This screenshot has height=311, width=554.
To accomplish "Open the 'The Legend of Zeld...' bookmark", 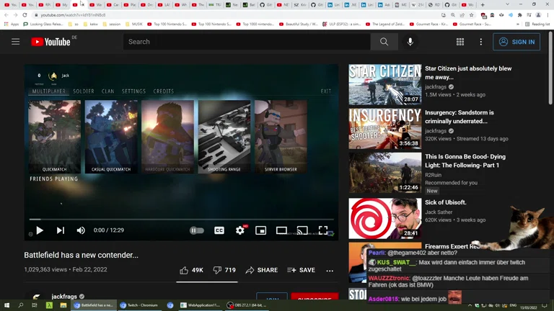I will click(384, 24).
